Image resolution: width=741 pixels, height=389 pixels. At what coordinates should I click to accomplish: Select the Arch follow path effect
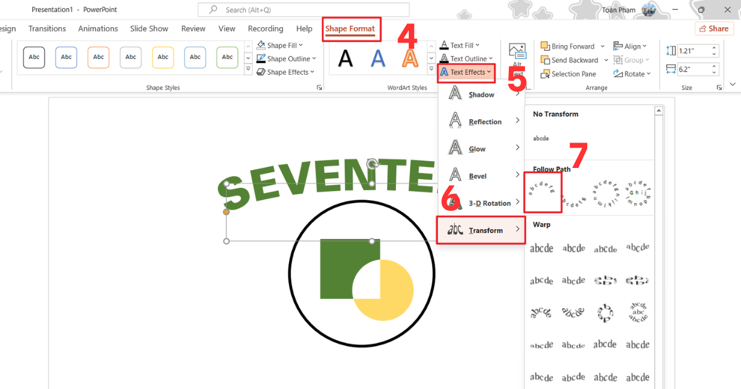coord(542,192)
